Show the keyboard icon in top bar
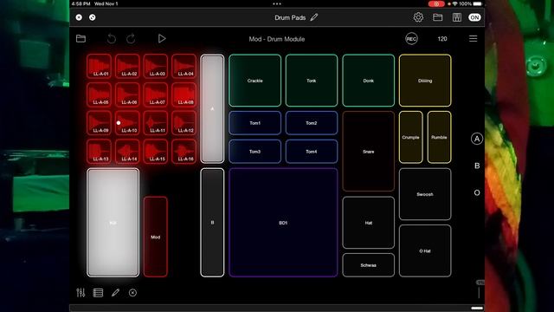Image resolution: width=554 pixels, height=312 pixels. (x=457, y=17)
